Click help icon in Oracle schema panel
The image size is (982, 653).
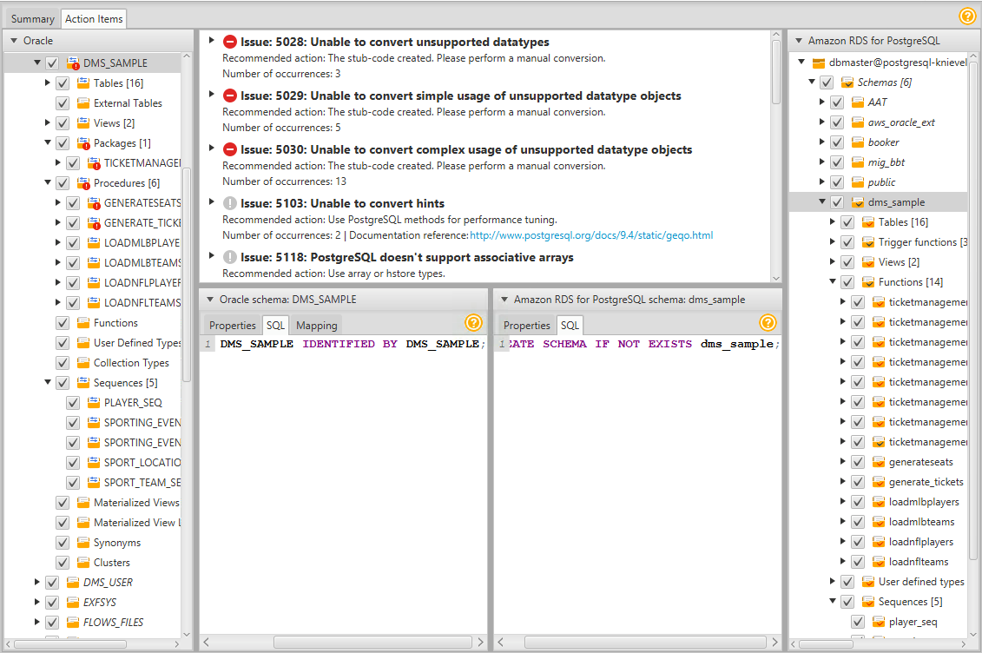click(x=473, y=322)
